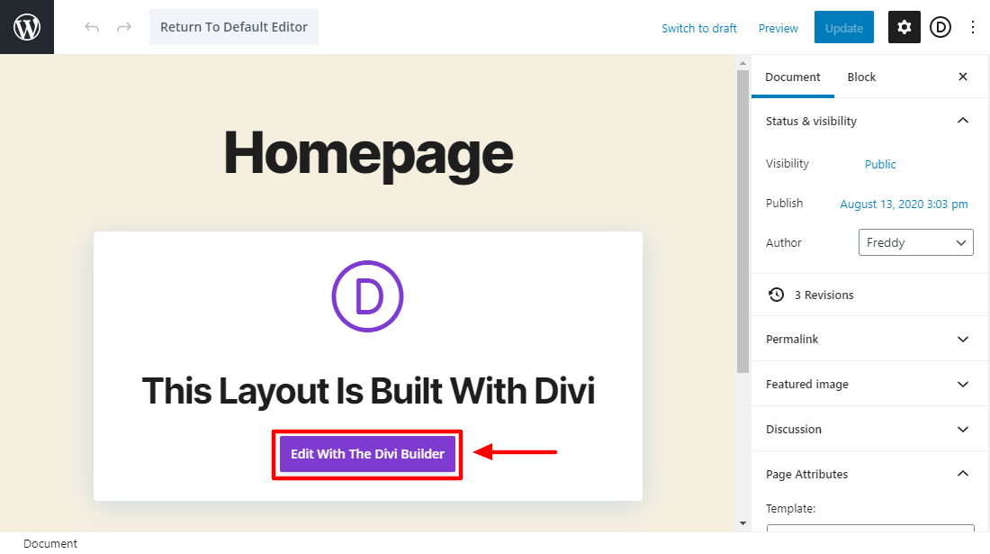Click the WordPress logo icon

[27, 27]
